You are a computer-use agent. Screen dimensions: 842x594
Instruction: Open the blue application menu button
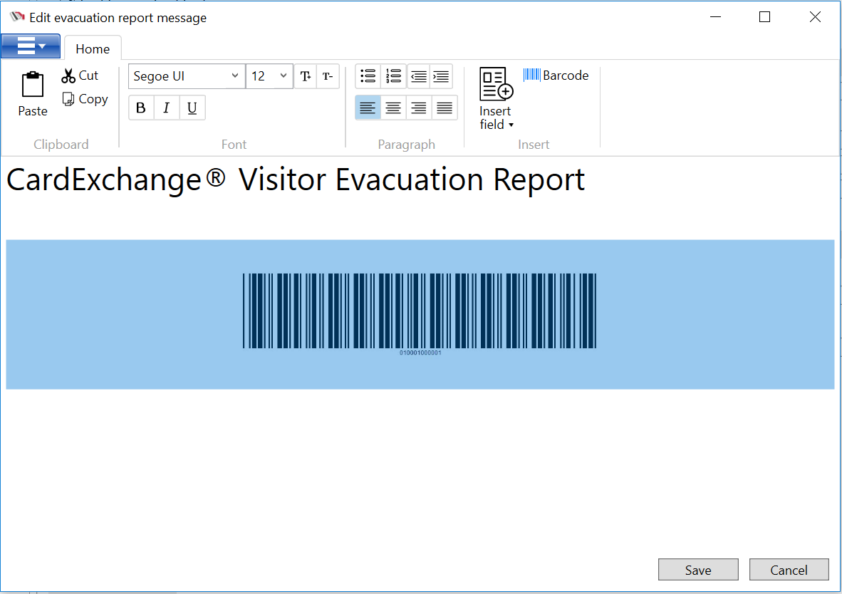click(31, 46)
